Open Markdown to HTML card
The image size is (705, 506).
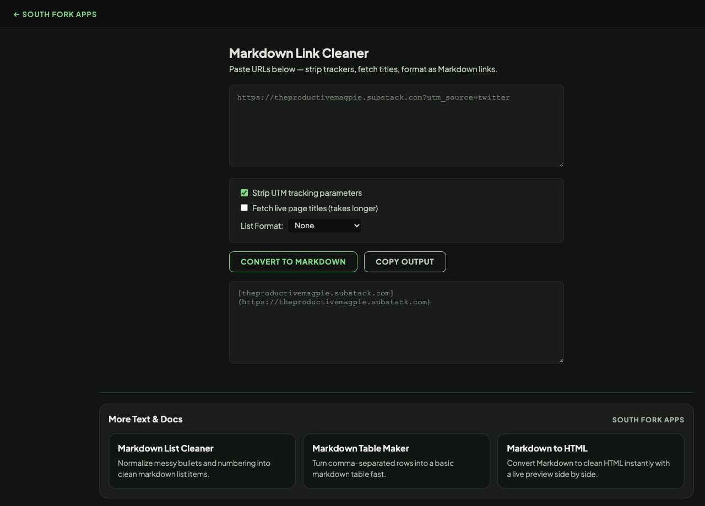(x=591, y=461)
